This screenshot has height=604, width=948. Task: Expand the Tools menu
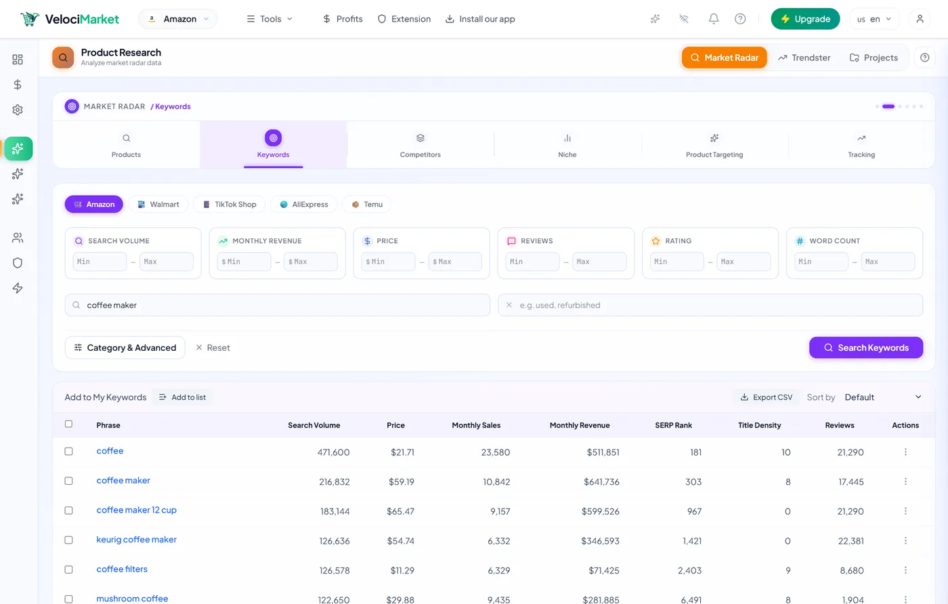270,19
